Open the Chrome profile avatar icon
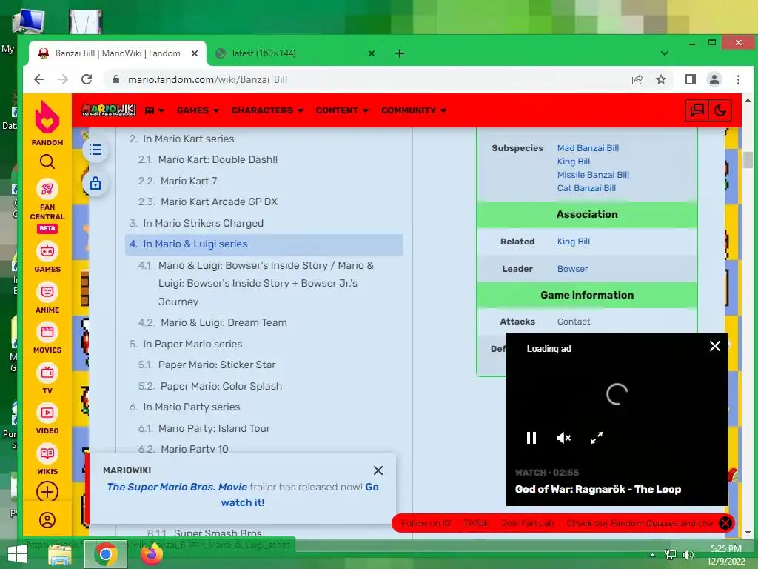The image size is (758, 569). click(714, 79)
